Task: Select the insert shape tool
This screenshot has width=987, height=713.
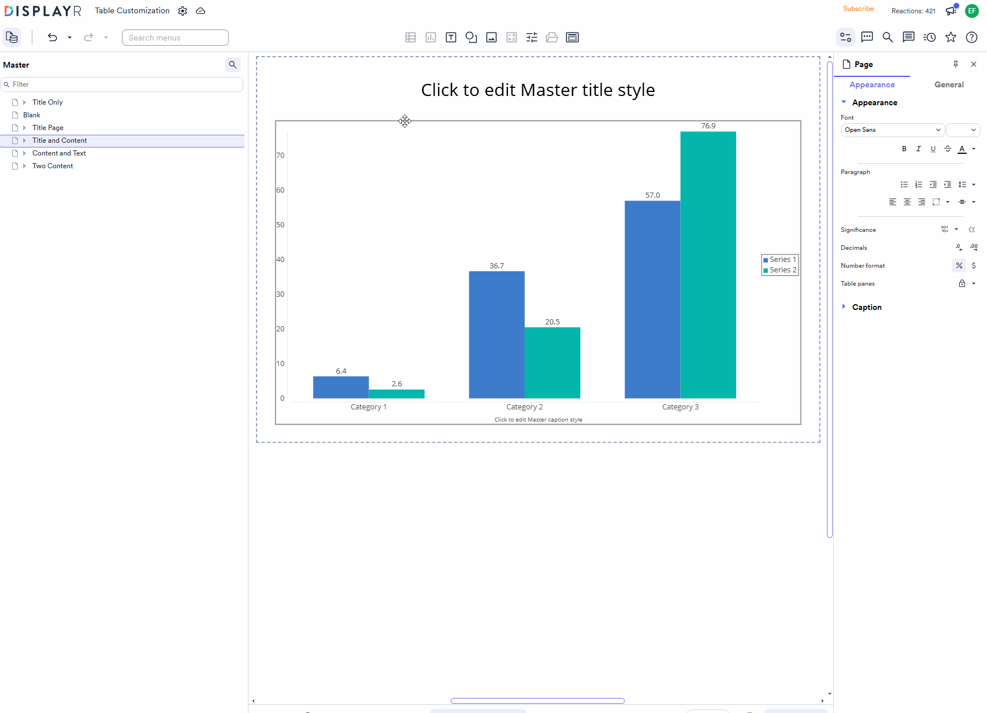Action: click(x=471, y=37)
